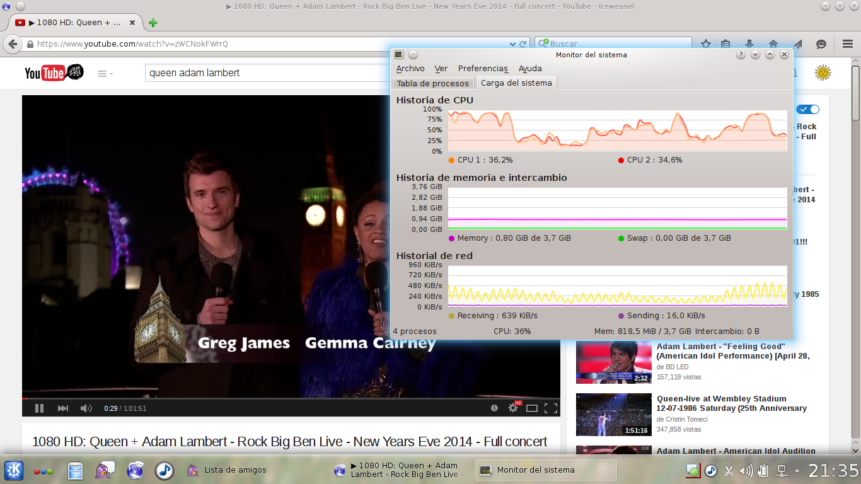
Task: Go to browser home page
Action: [x=773, y=44]
